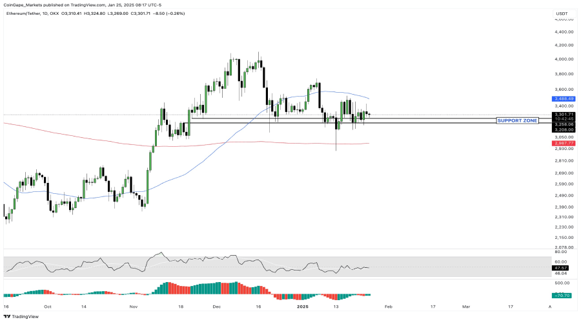The height and width of the screenshot is (322, 581).
Task: Click the close value C3,301.71 in legend
Action: [x=141, y=14]
